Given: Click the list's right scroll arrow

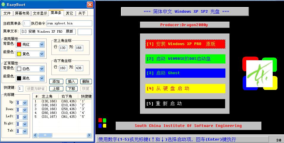Looking at the screenshot, I should coord(89,135).
